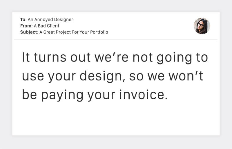Viewport: 232px width, 149px height.
Task: Click the bold "Subject:" label
Action: point(29,32)
